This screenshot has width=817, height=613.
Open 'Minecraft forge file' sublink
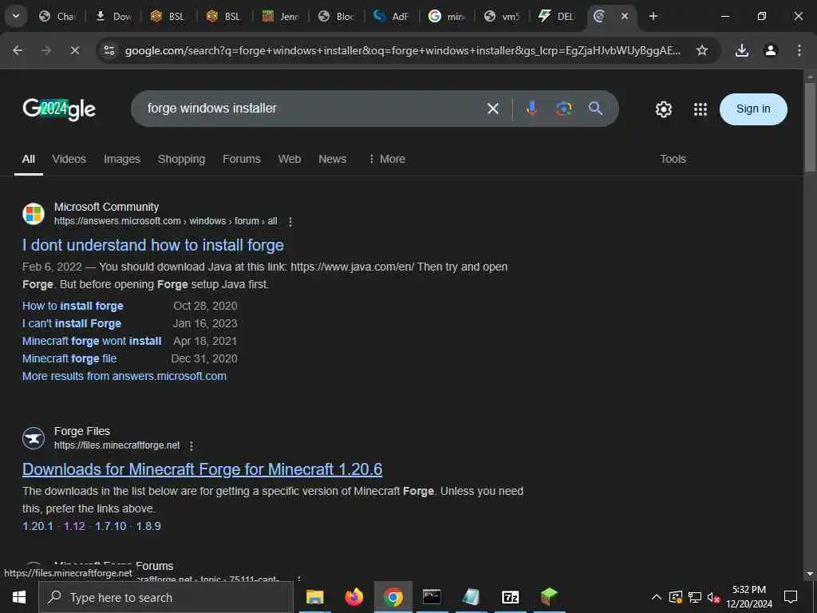(x=69, y=358)
